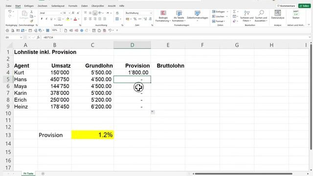Click Löschen in the Zellen group
The height and width of the screenshot is (176, 313).
click(x=220, y=16)
